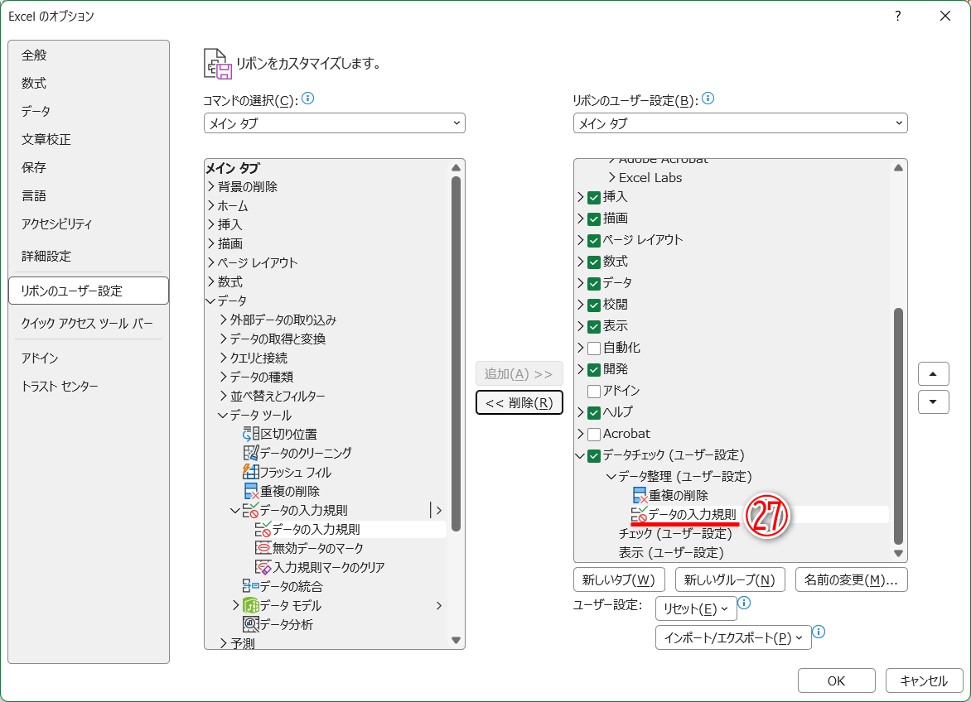This screenshot has height=702, width=971.
Task: Select 重複の削除 icon in right ribbon list
Action: point(640,495)
